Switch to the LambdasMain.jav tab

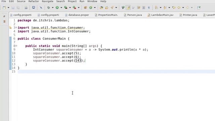161,15
